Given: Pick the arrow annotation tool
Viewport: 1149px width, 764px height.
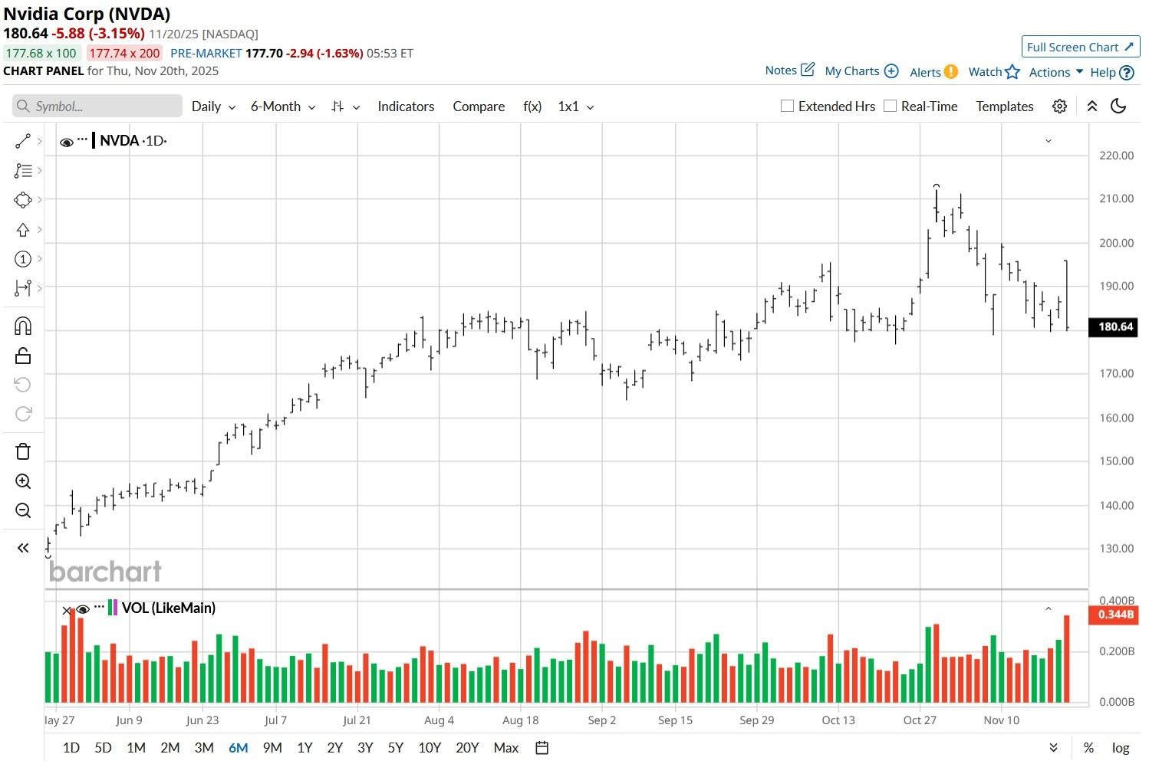Looking at the screenshot, I should [23, 230].
